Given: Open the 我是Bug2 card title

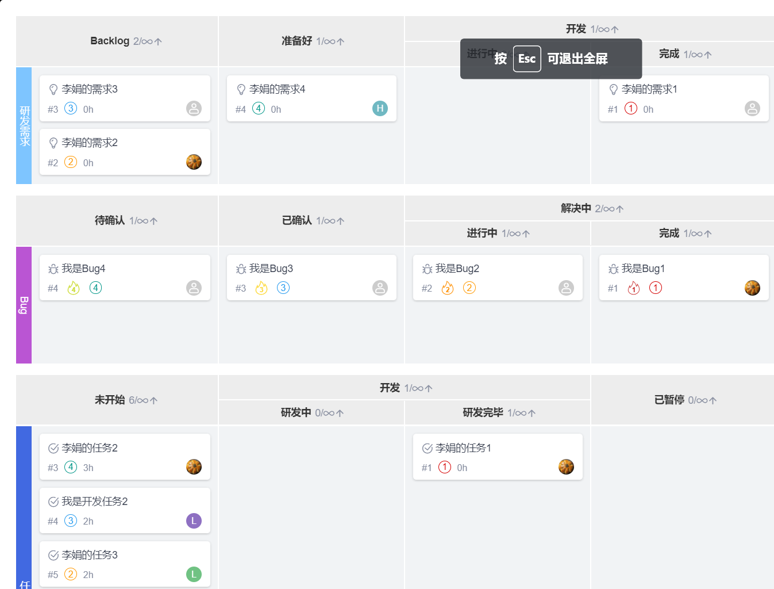Looking at the screenshot, I should tap(457, 269).
